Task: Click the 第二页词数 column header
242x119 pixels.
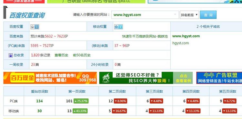Action: tap(117, 91)
